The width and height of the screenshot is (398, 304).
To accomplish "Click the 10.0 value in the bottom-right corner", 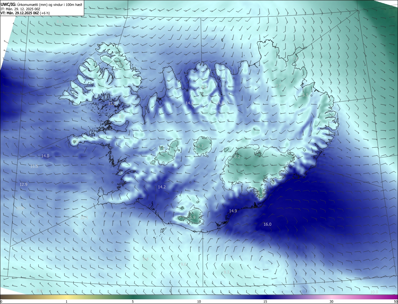I will tap(374, 292).
